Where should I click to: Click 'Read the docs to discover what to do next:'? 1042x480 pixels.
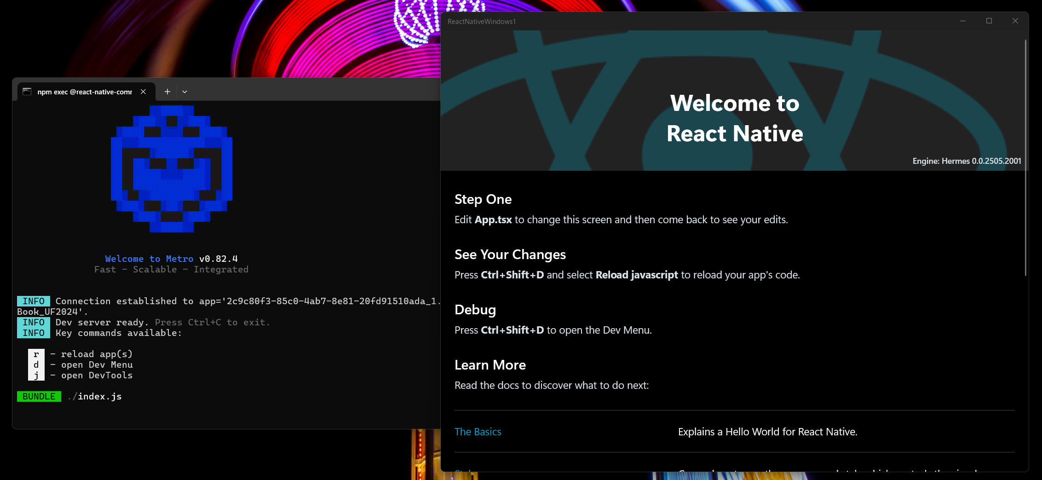point(552,386)
